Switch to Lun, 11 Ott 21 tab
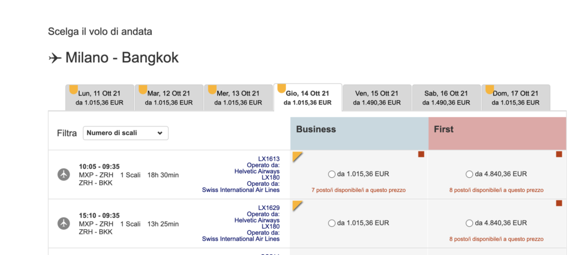The height and width of the screenshot is (255, 587). [100, 98]
